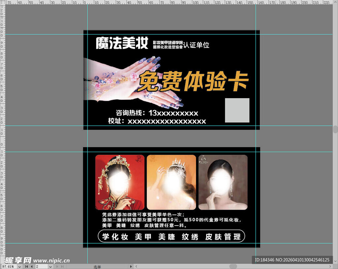Click the right scroll arrow on the status bar

(131, 266)
